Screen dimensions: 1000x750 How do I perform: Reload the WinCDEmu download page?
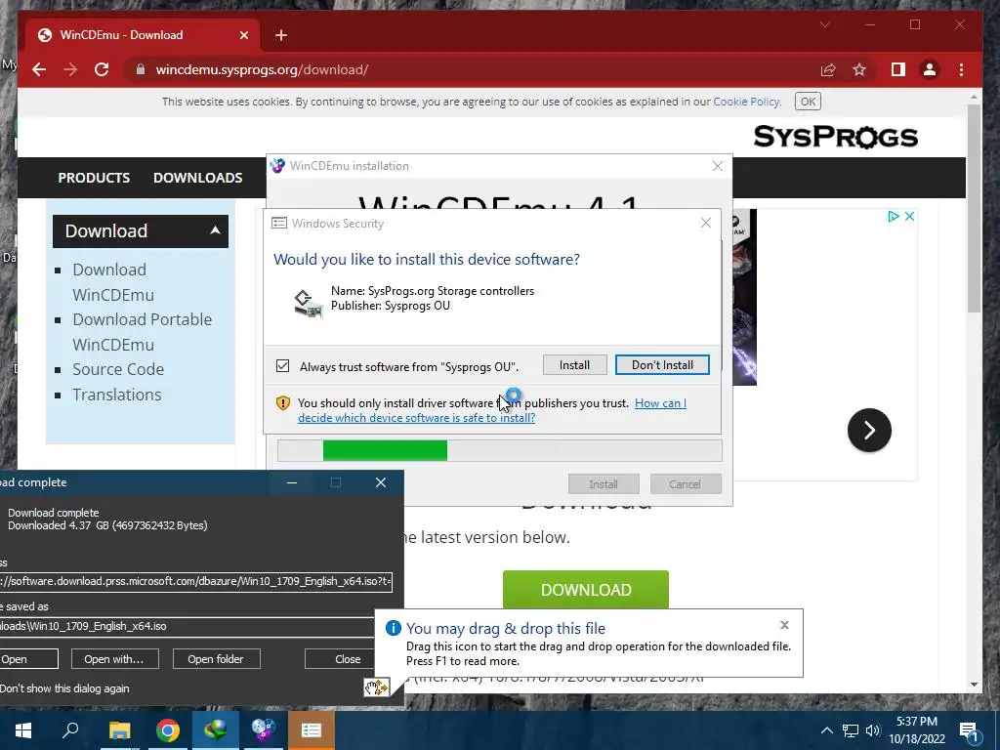[x=102, y=69]
